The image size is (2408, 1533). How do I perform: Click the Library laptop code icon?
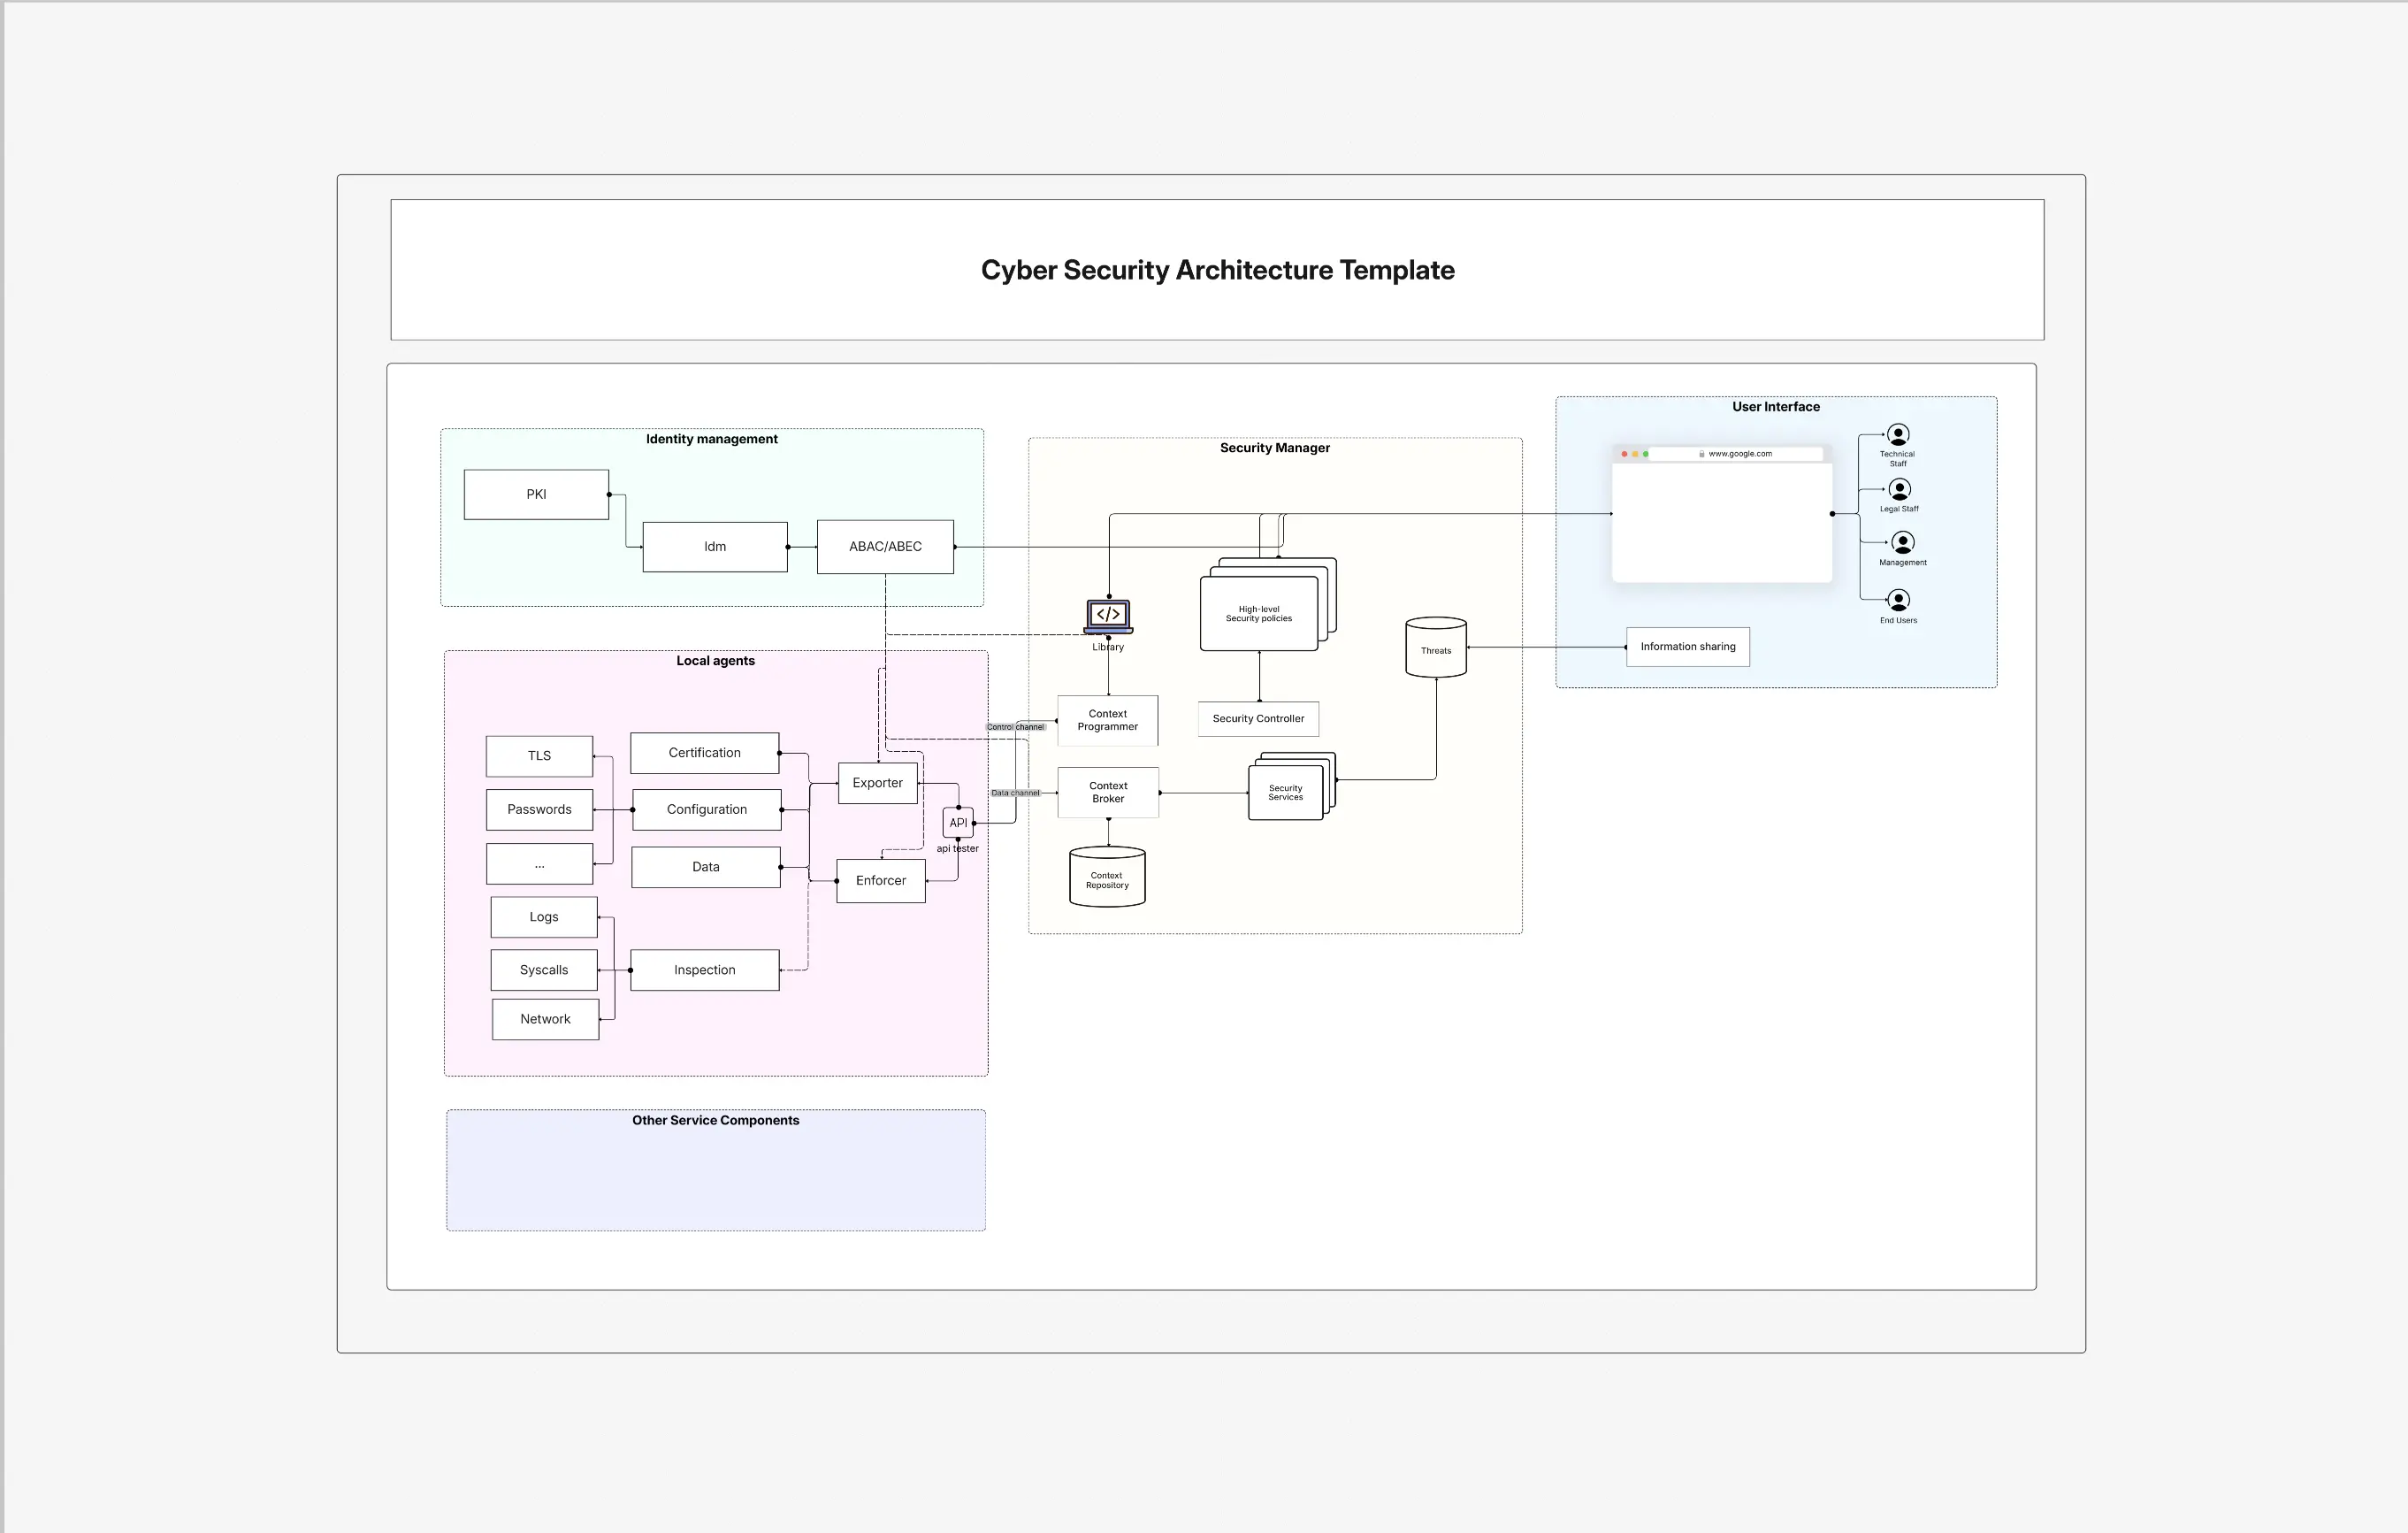click(x=1108, y=615)
